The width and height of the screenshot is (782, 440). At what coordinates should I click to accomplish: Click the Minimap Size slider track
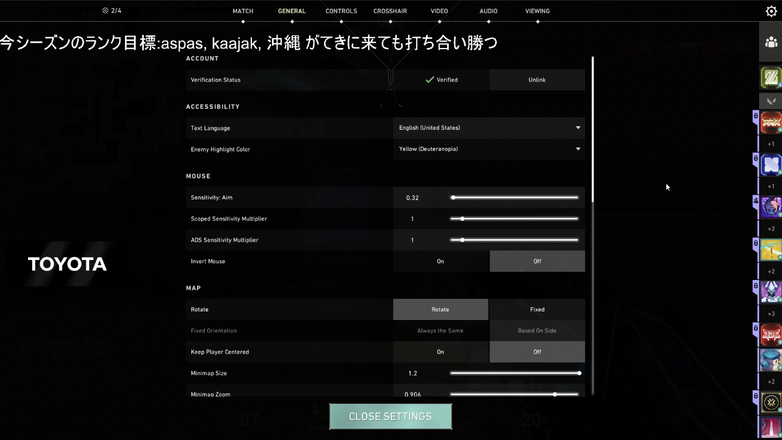(514, 373)
